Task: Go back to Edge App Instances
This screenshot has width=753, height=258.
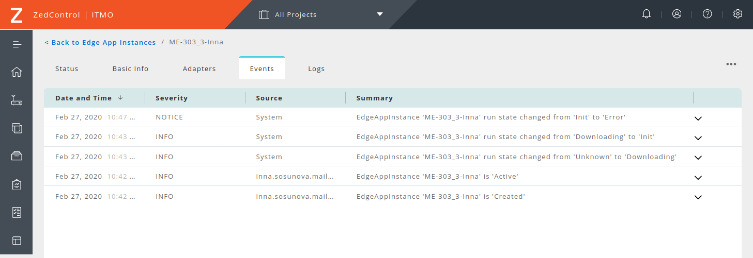Action: (x=100, y=42)
